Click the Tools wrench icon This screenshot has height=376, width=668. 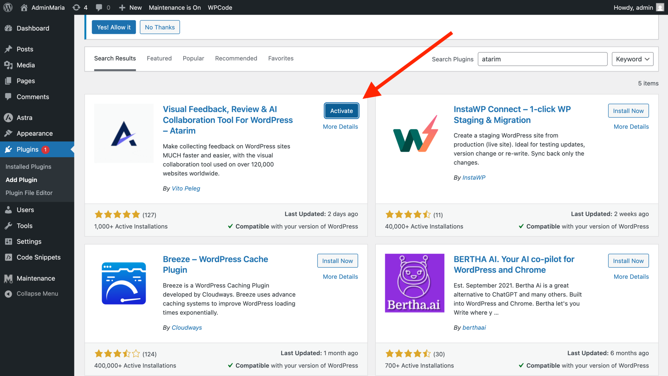(x=8, y=226)
